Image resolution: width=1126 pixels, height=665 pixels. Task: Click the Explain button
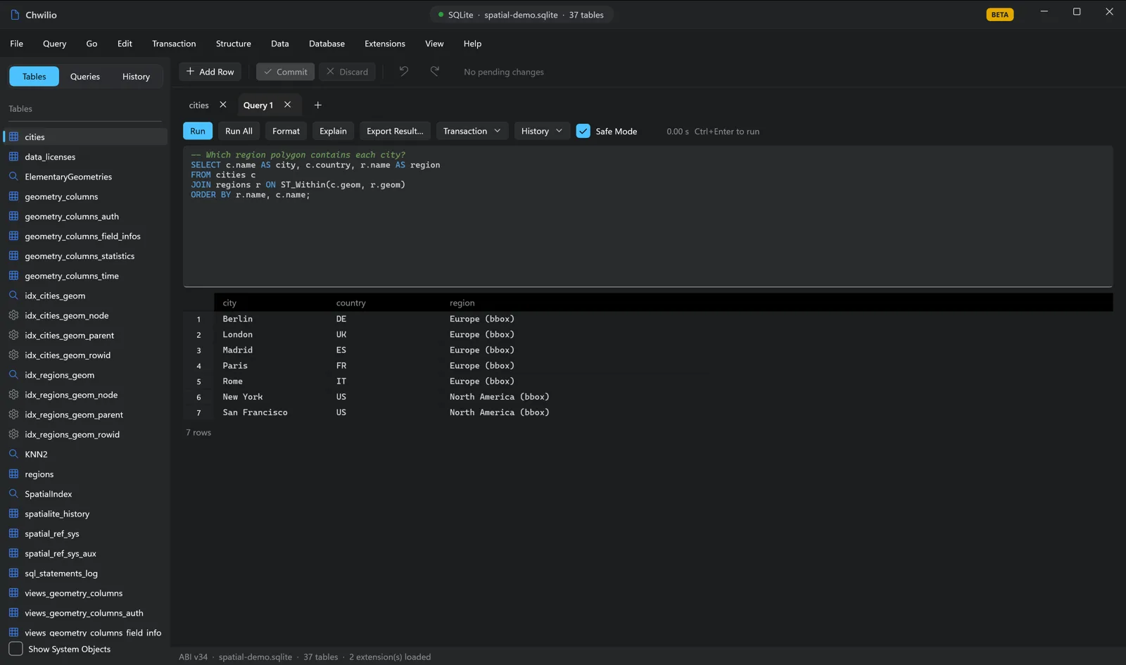pos(333,131)
